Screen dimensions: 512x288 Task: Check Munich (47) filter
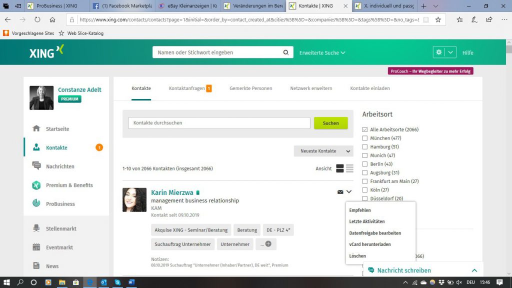click(364, 155)
